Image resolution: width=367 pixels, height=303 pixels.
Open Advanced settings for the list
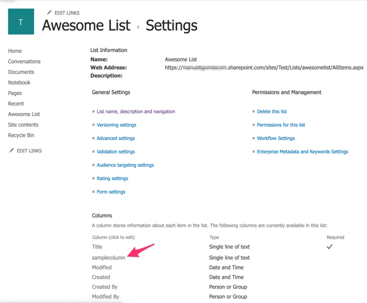coord(115,138)
